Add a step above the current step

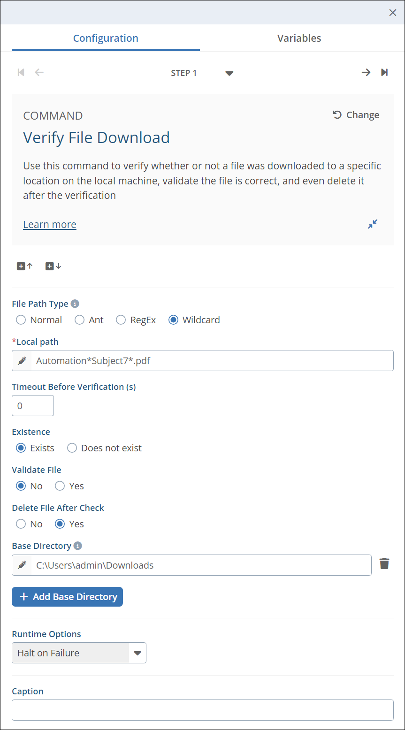tap(25, 266)
